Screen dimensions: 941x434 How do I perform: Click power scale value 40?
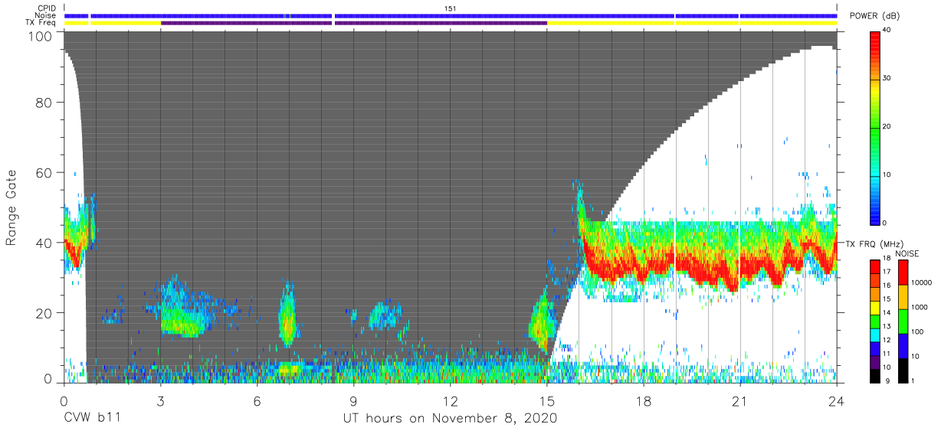pyautogui.click(x=888, y=31)
